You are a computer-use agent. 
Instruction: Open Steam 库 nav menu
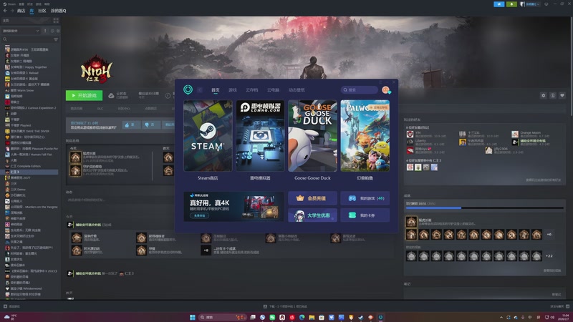click(32, 11)
